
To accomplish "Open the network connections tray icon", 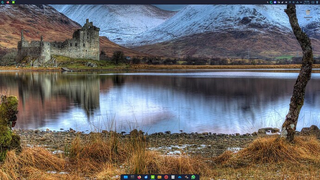I will tap(297, 2).
